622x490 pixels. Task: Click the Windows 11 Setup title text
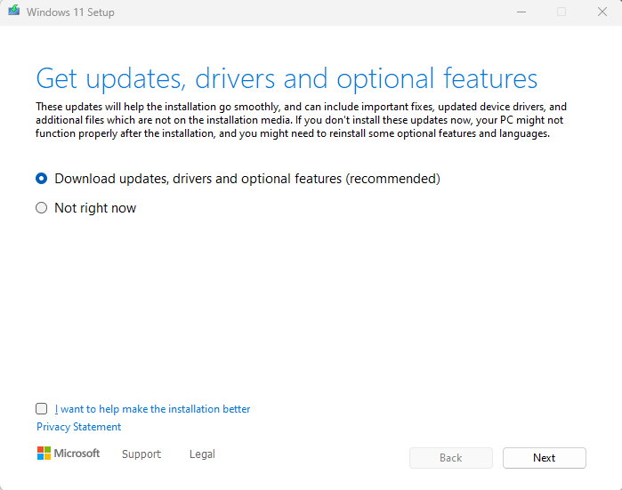70,12
